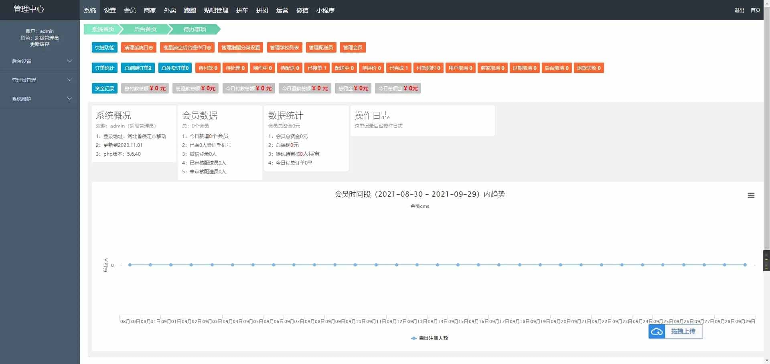
Task: Click 批量清空后台操作日志 button
Action: pyautogui.click(x=187, y=48)
